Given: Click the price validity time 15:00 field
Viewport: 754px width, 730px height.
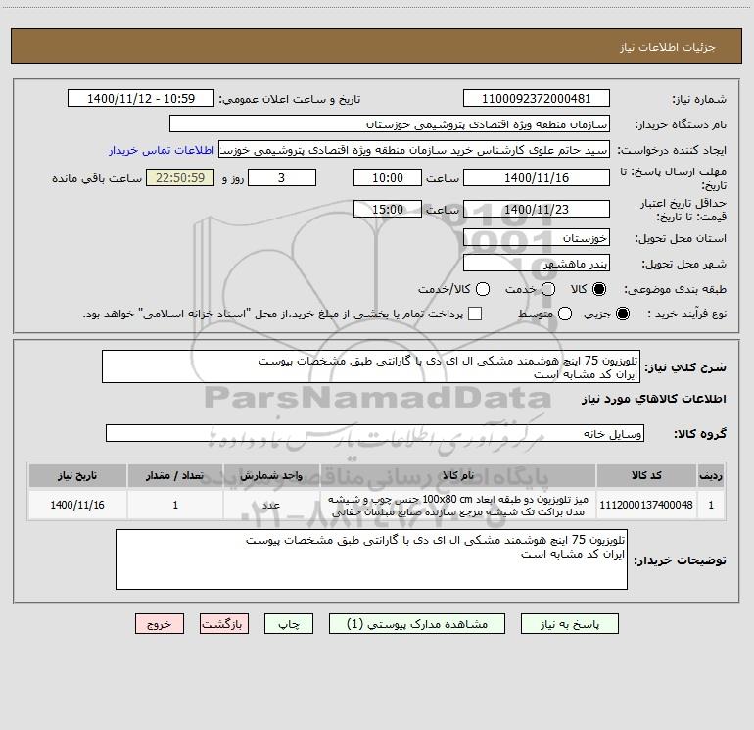Looking at the screenshot, I should [388, 209].
